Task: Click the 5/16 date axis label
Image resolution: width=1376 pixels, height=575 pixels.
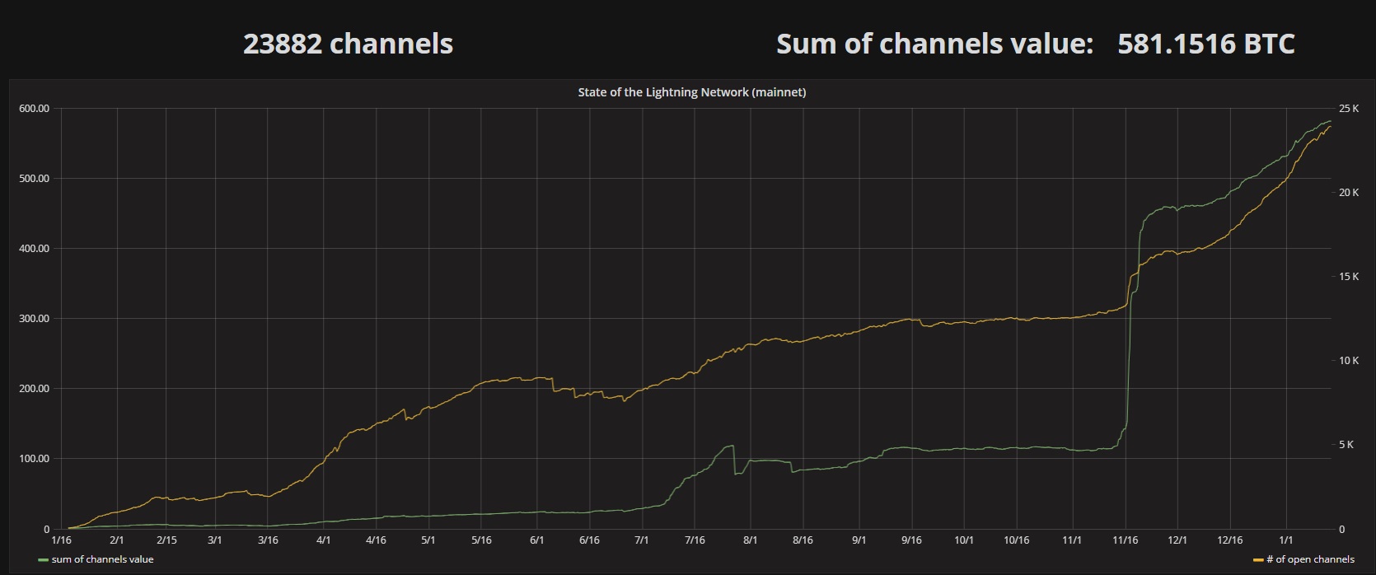Action: (x=481, y=540)
